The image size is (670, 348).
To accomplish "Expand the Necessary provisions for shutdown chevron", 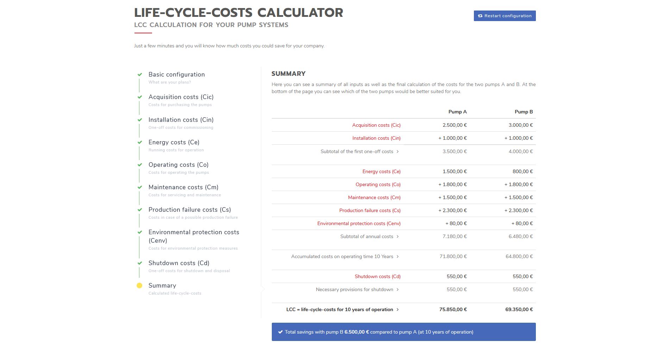I will tap(397, 289).
